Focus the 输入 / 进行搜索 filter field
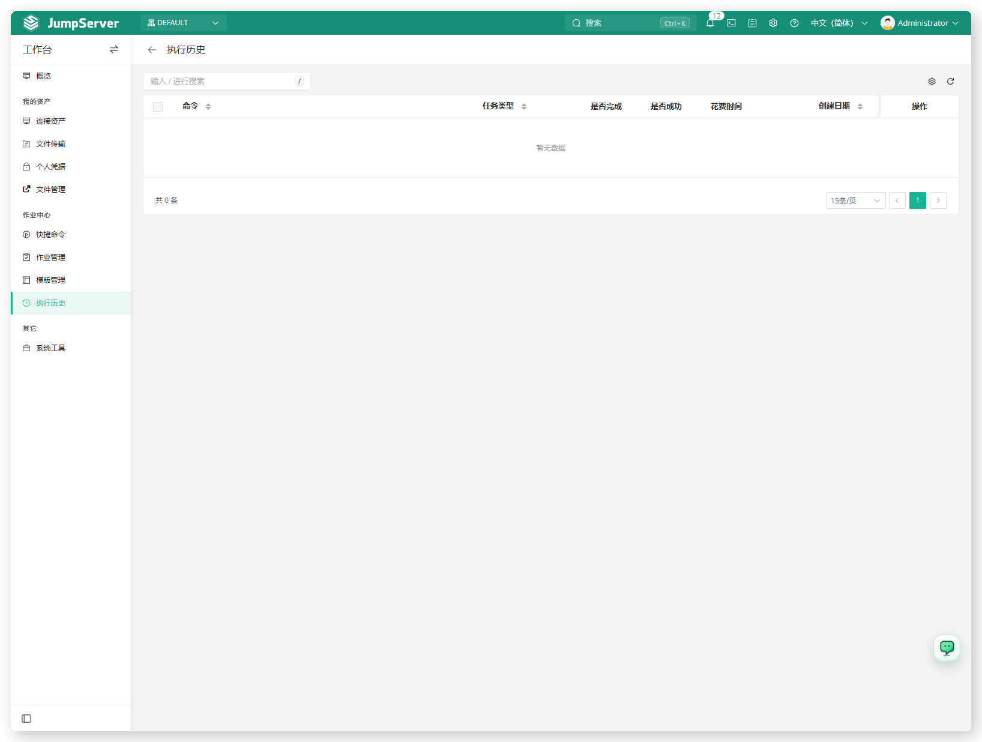 (227, 81)
